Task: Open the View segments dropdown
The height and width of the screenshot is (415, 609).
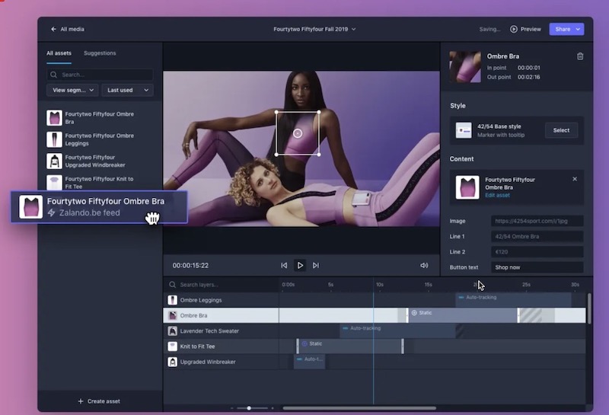Action: tap(72, 90)
